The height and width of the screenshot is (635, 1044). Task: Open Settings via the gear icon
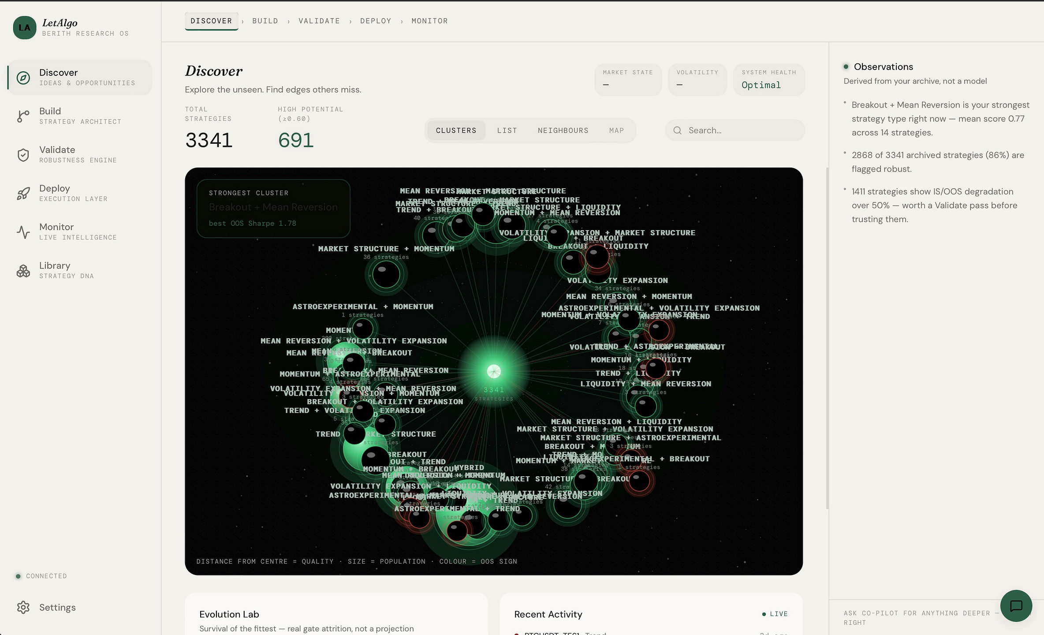[x=23, y=607]
